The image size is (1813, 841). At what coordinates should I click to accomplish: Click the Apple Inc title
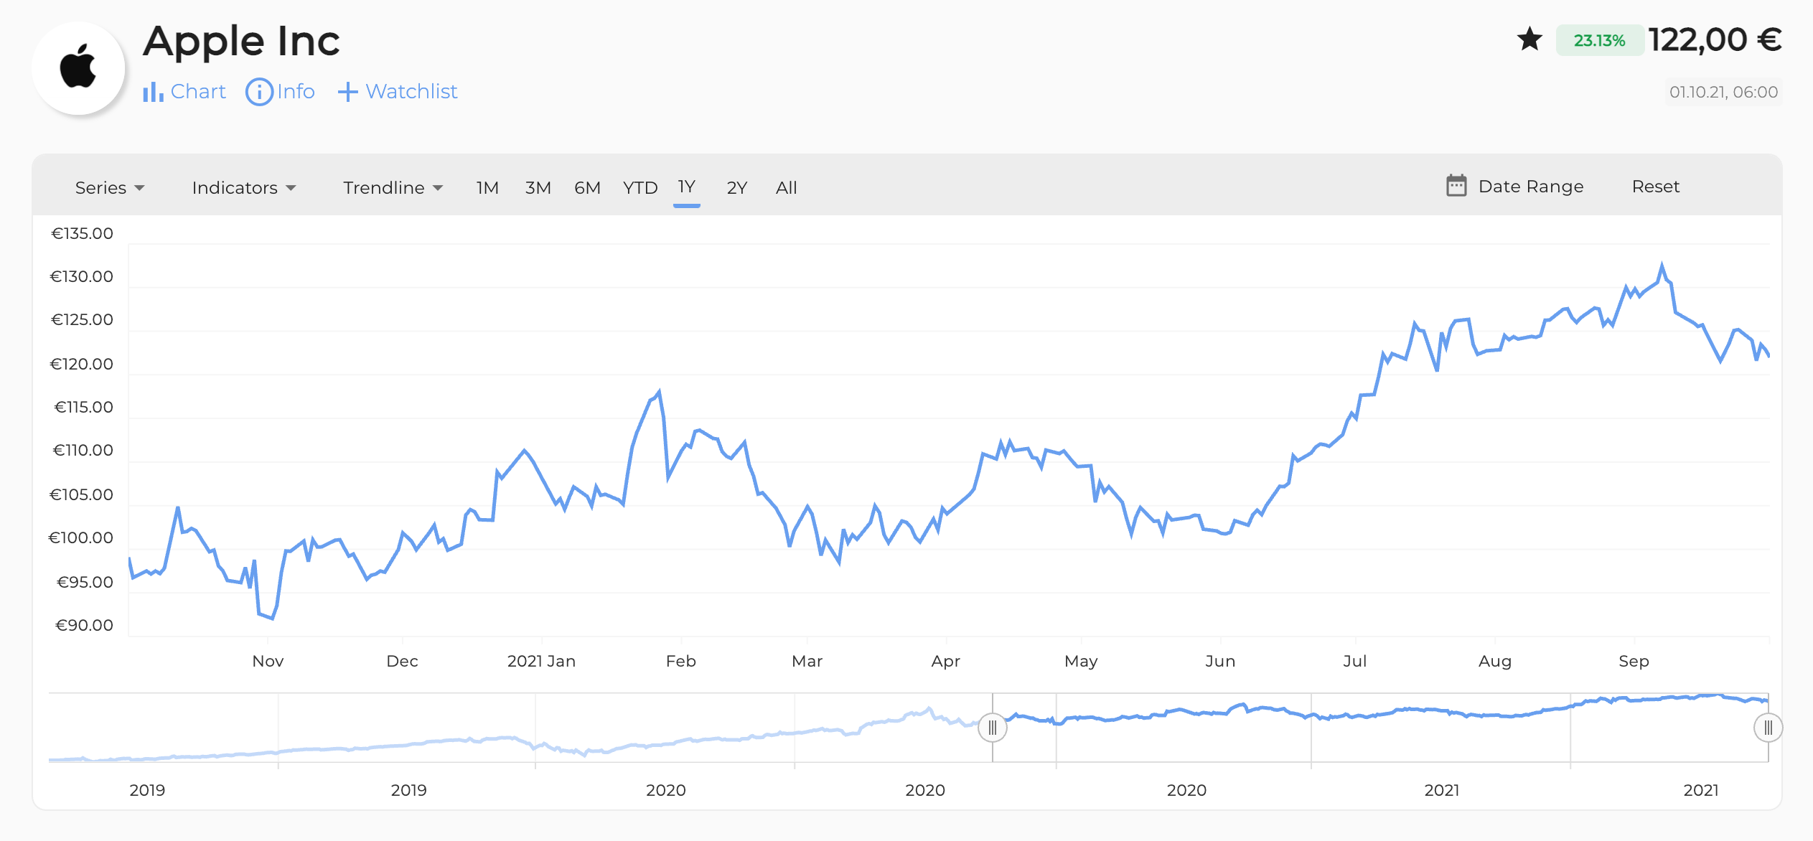pyautogui.click(x=241, y=41)
